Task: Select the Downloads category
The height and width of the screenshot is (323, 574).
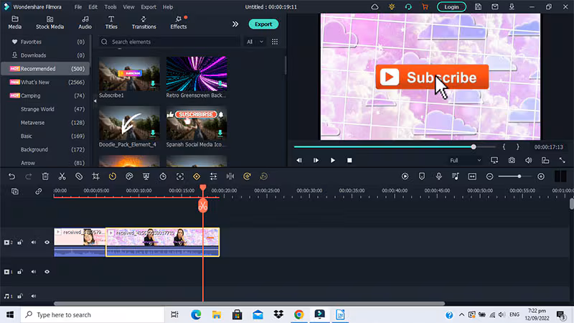Action: pos(45,55)
